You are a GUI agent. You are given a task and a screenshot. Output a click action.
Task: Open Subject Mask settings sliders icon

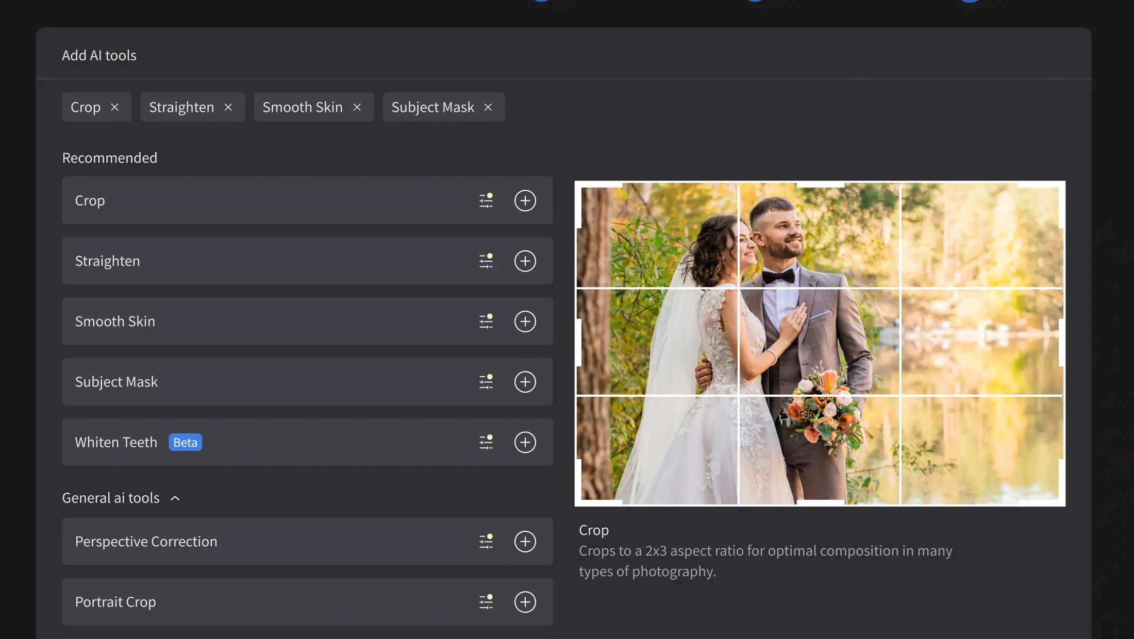point(486,382)
